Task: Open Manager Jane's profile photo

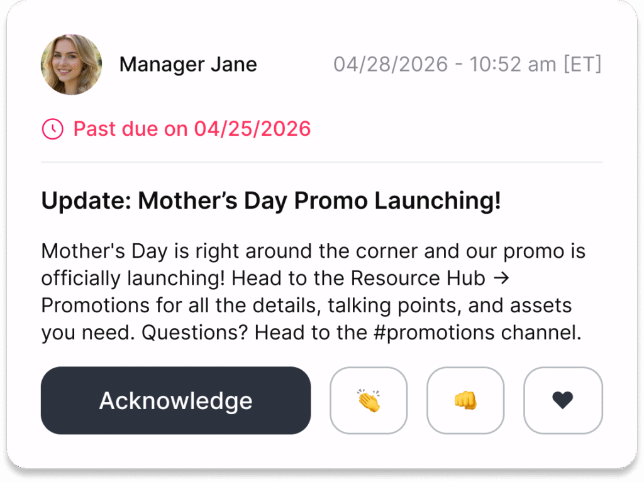Action: [x=71, y=65]
